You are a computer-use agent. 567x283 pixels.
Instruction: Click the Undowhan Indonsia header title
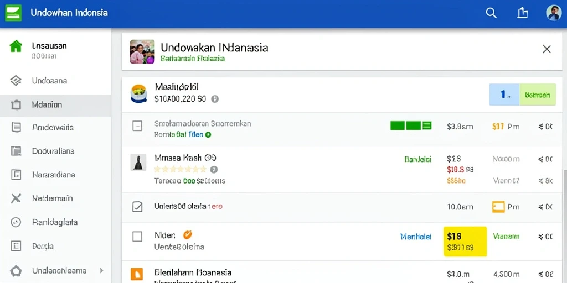pos(69,13)
